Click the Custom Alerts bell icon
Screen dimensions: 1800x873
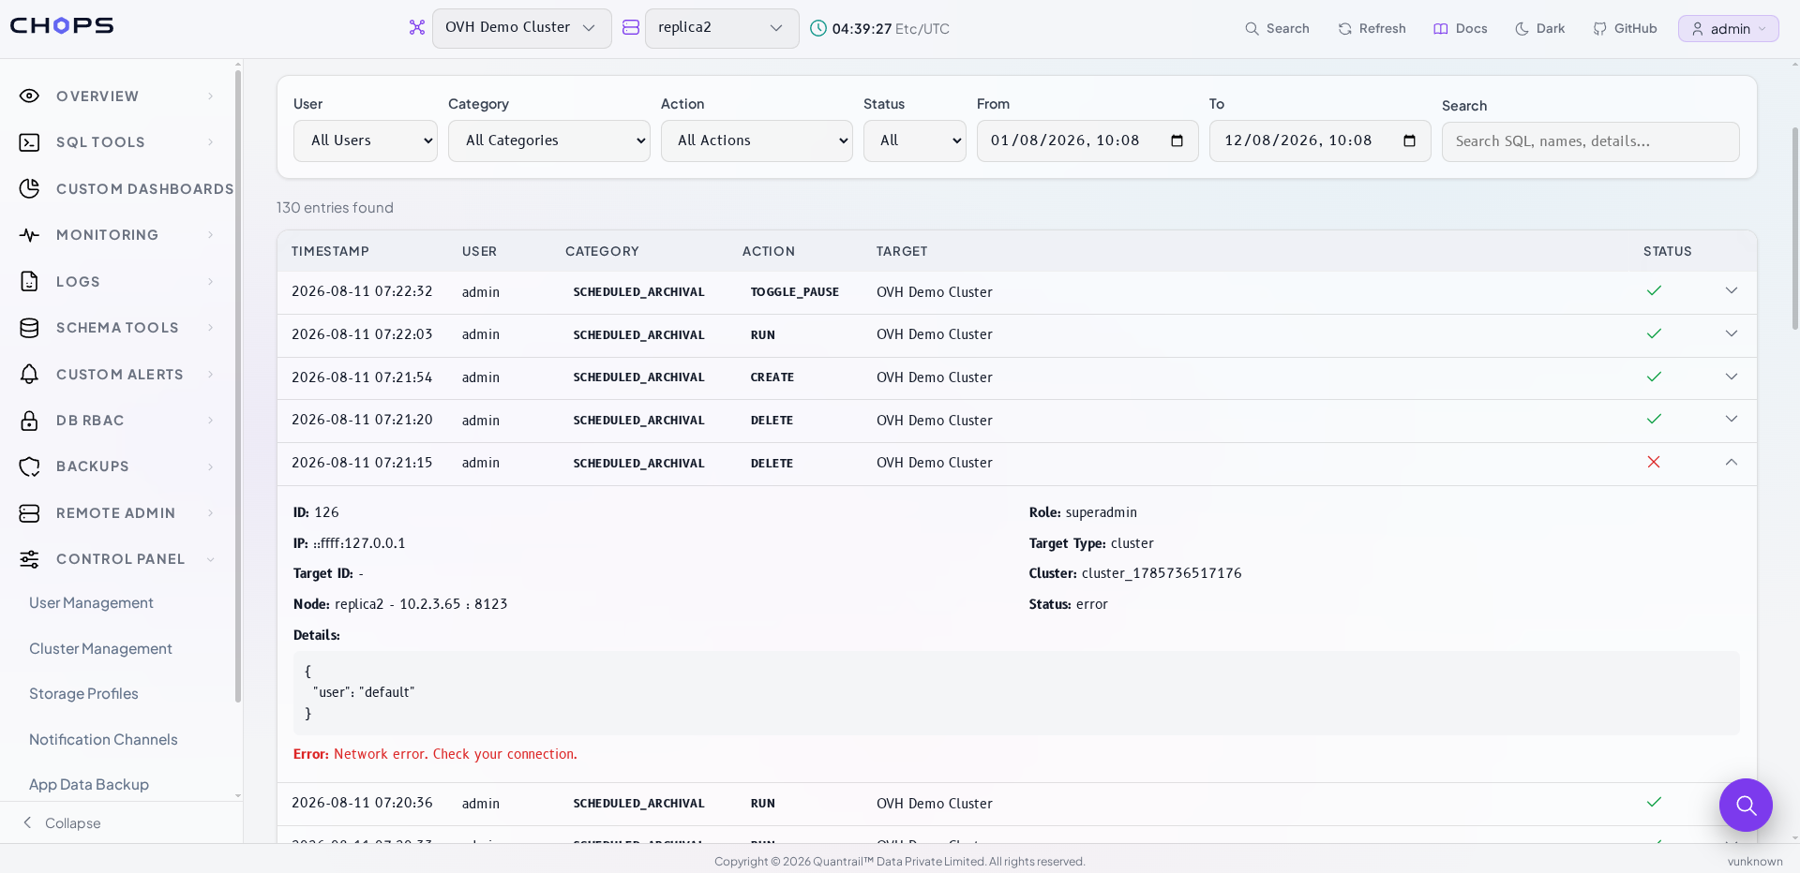pos(30,374)
